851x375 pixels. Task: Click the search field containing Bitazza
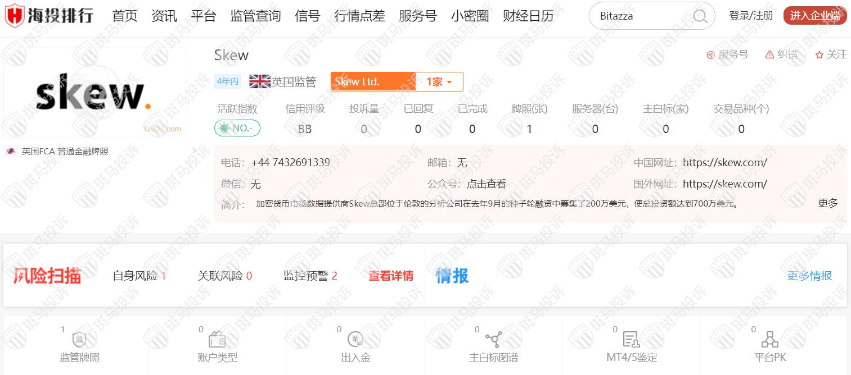tap(641, 16)
